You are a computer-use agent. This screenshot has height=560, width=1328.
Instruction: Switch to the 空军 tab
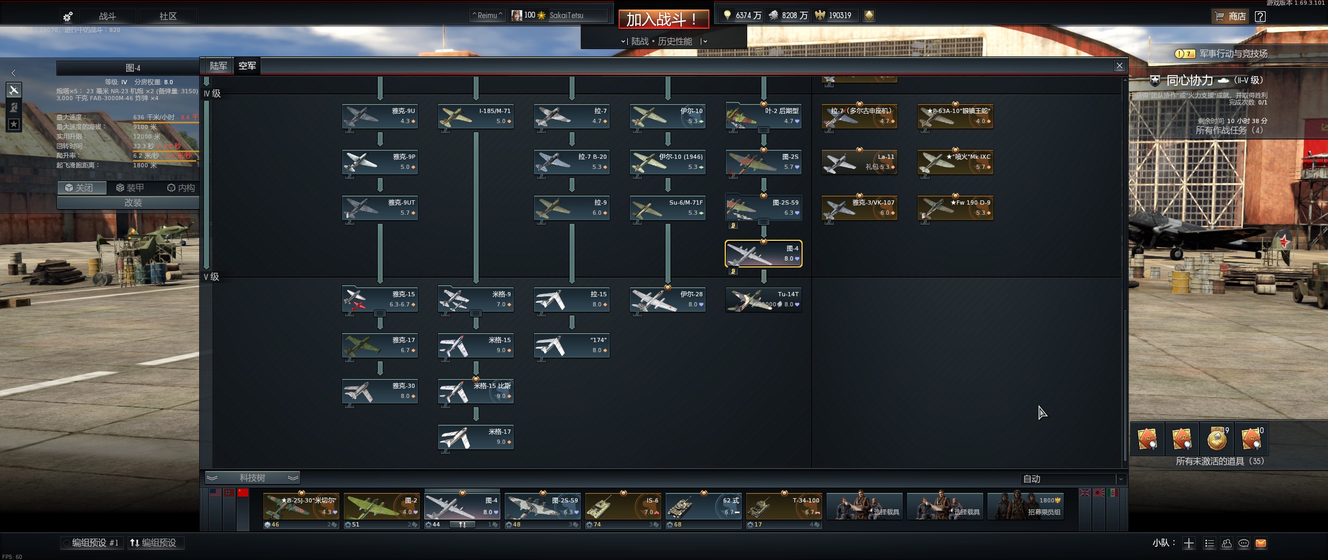(247, 66)
